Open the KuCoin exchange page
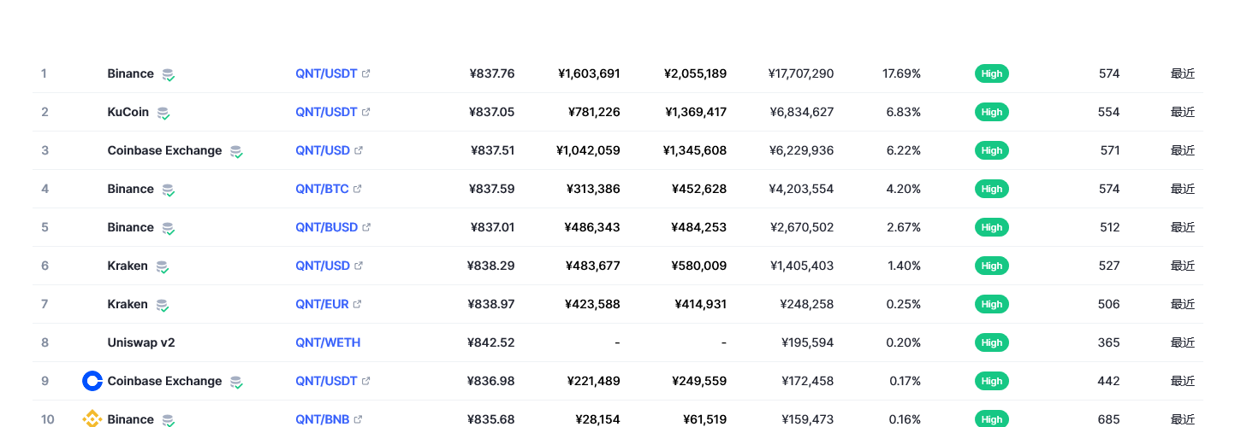The height and width of the screenshot is (427, 1241). (x=128, y=112)
